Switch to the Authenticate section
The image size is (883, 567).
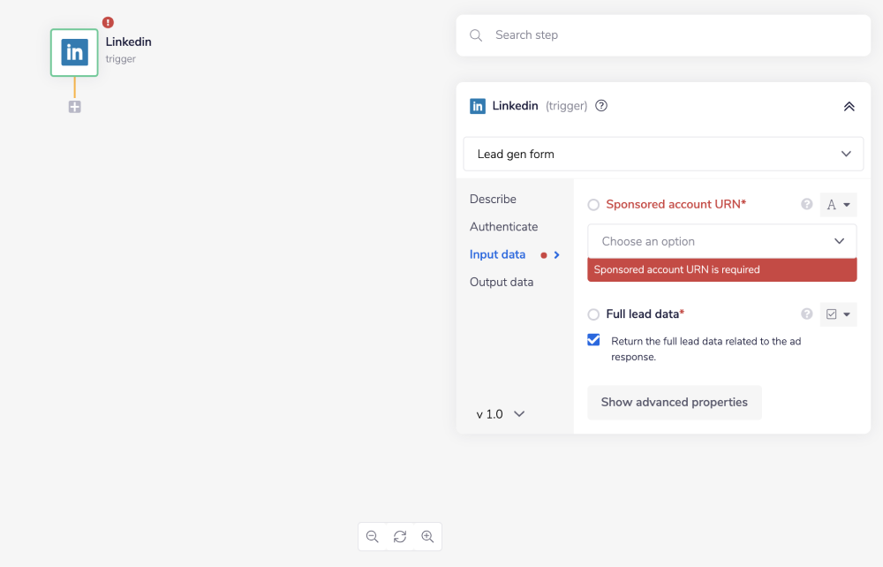click(x=503, y=226)
